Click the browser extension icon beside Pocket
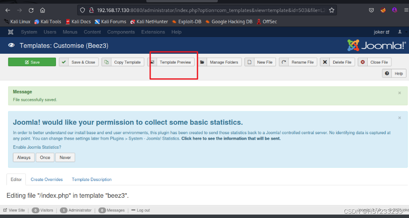Image resolution: width=409 pixels, height=218 pixels. [x=383, y=10]
